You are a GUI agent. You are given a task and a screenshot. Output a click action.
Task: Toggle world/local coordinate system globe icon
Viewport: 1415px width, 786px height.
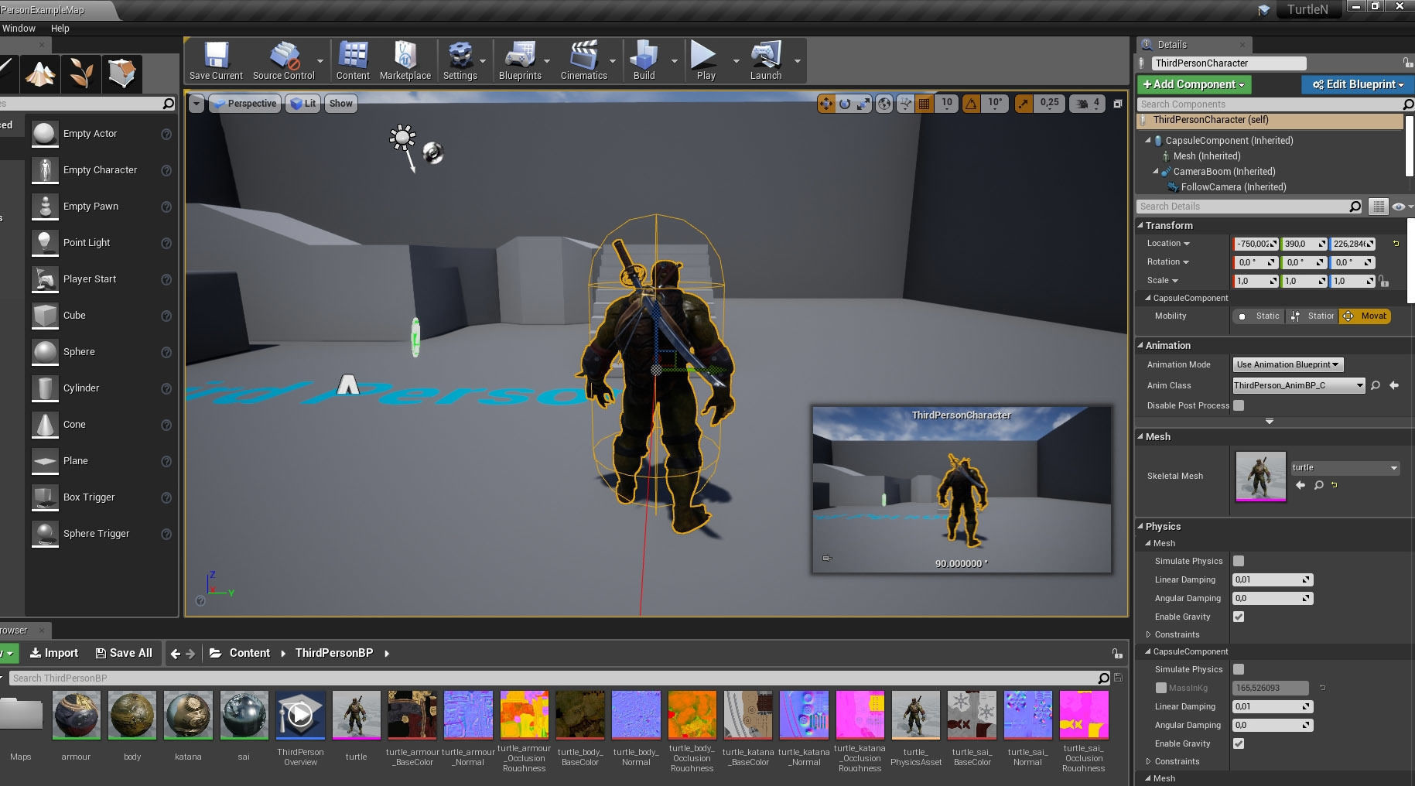coord(884,104)
